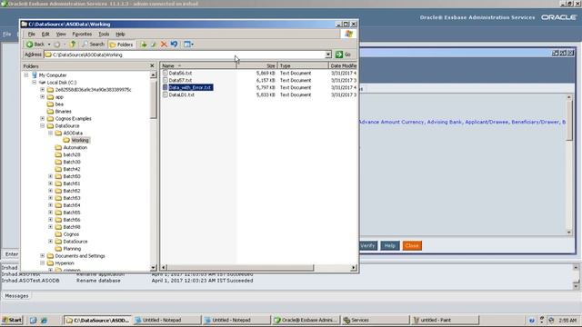Image resolution: width=582 pixels, height=327 pixels.
Task: Click the red Delete icon in toolbar
Action: 164,45
